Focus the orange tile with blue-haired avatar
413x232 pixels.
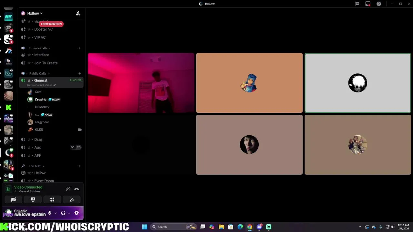point(249,83)
